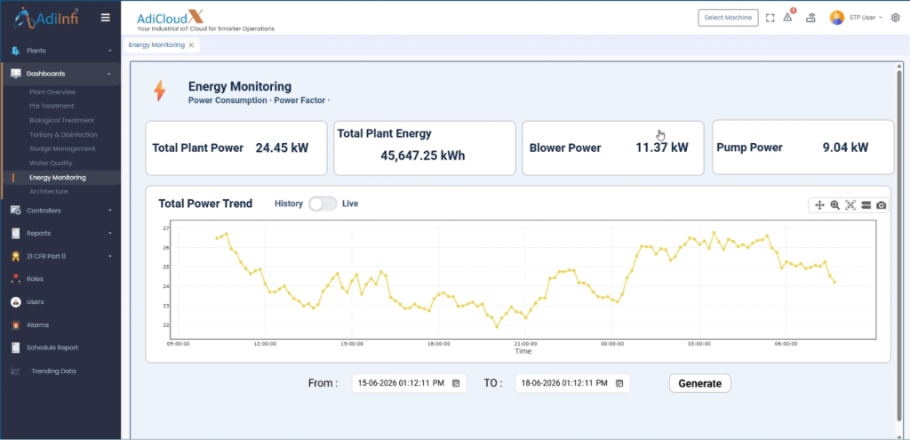Click the Users sidebar icon

pos(16,302)
